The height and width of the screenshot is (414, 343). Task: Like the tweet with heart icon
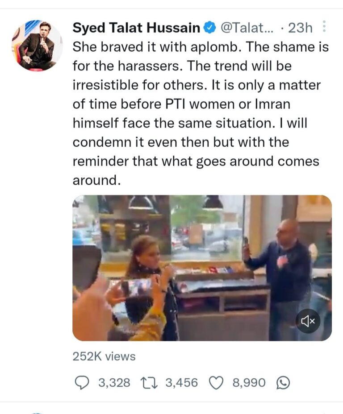[x=217, y=383]
